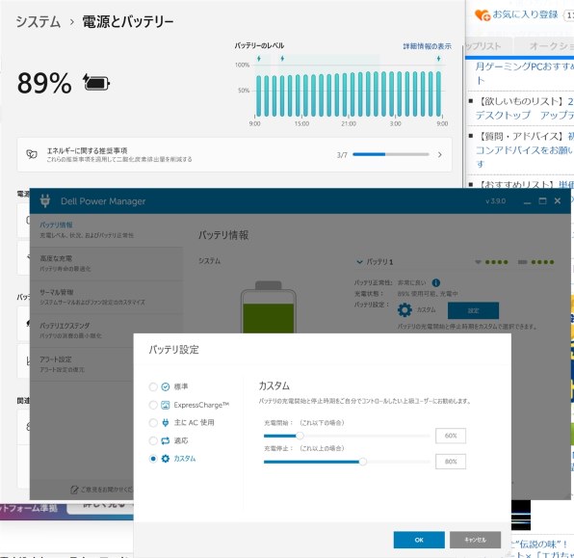Open the 月ゲーミングPCおすすめ link

(x=524, y=73)
